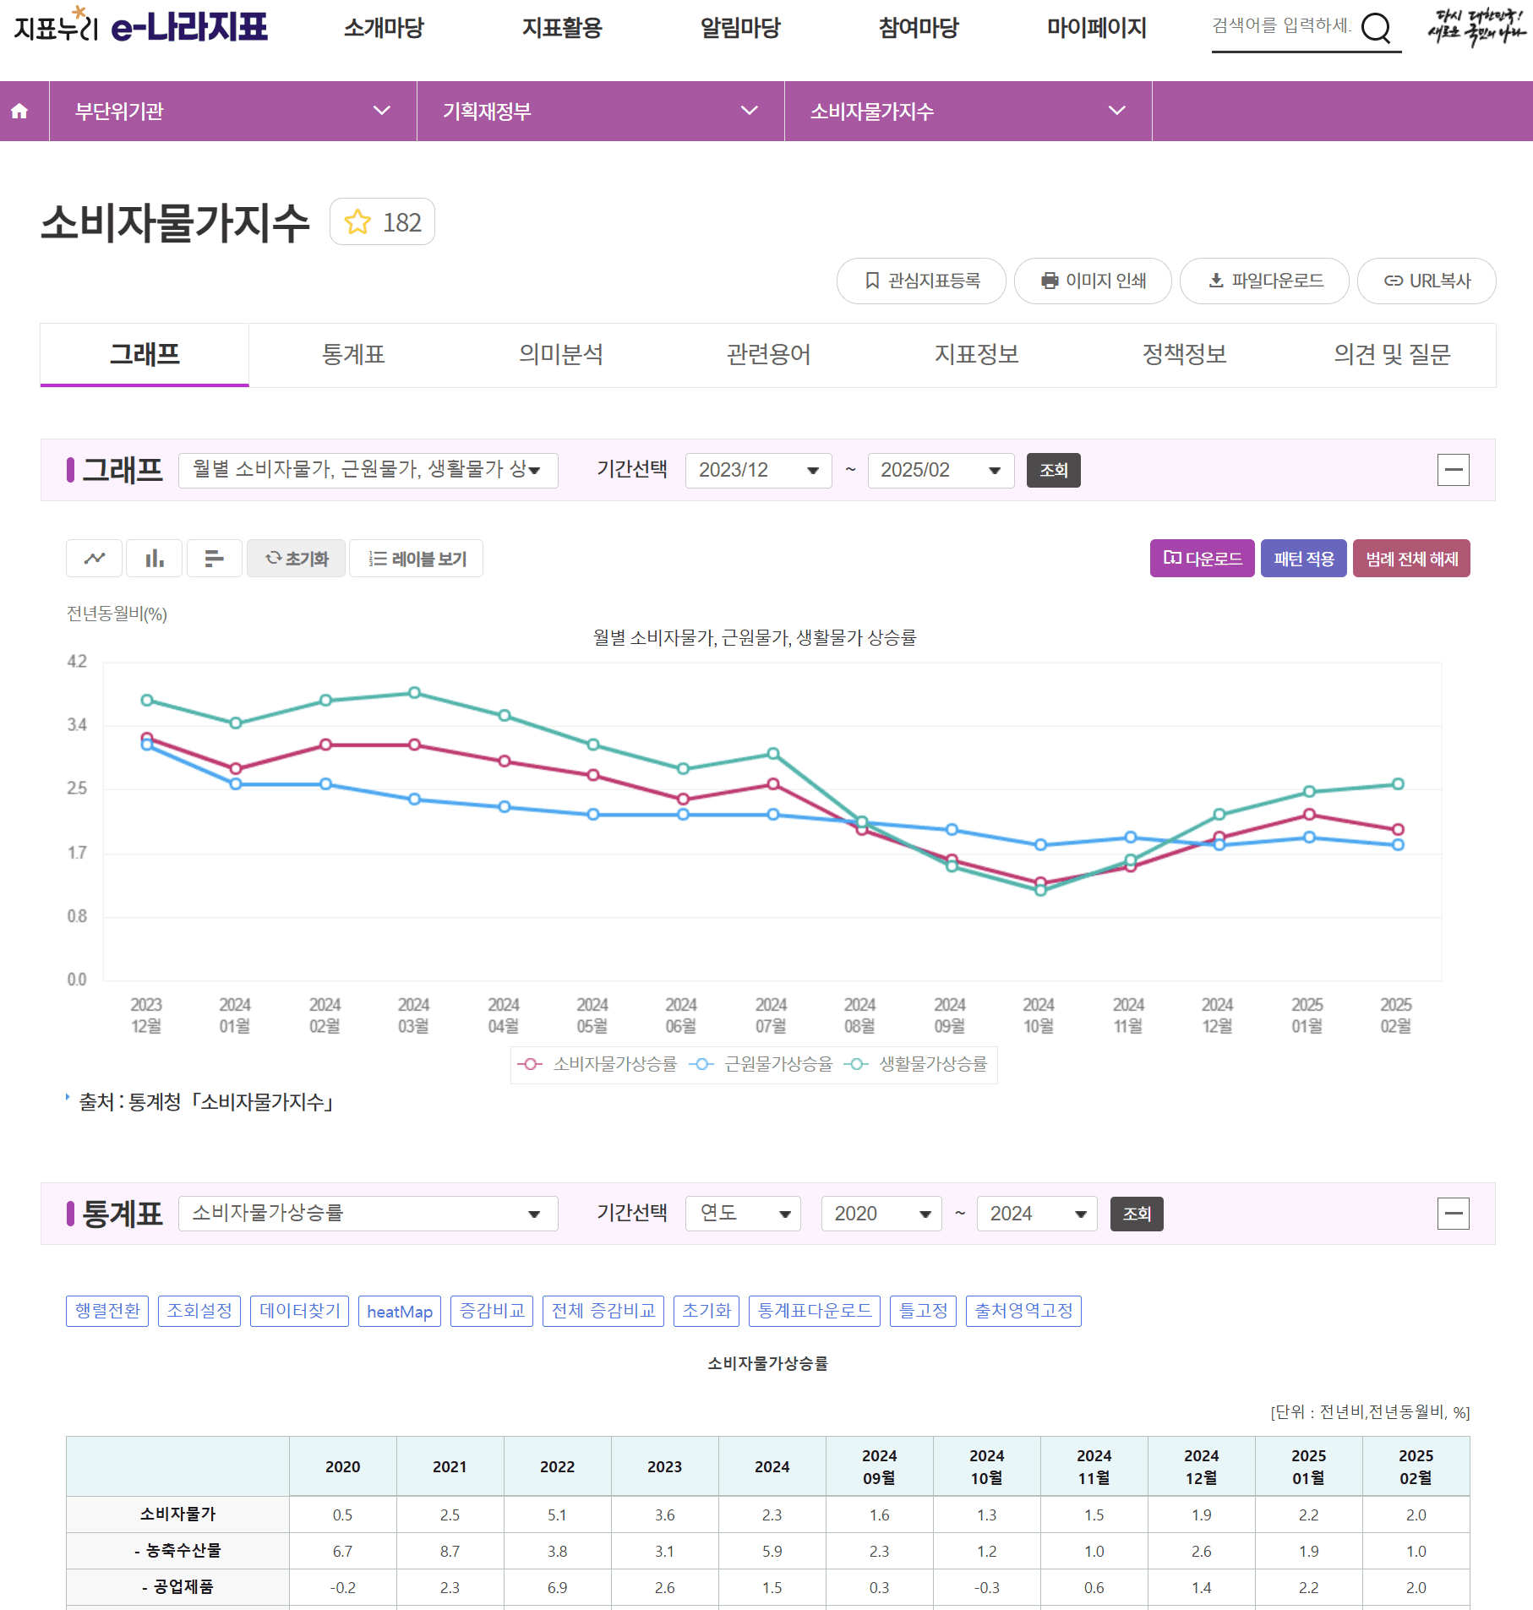The height and width of the screenshot is (1610, 1533).
Task: Open the 지표활용 top menu
Action: click(x=562, y=28)
